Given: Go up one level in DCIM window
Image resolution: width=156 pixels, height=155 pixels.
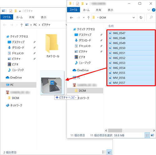Looking at the screenshot, I should pyautogui.click(x=88, y=17).
